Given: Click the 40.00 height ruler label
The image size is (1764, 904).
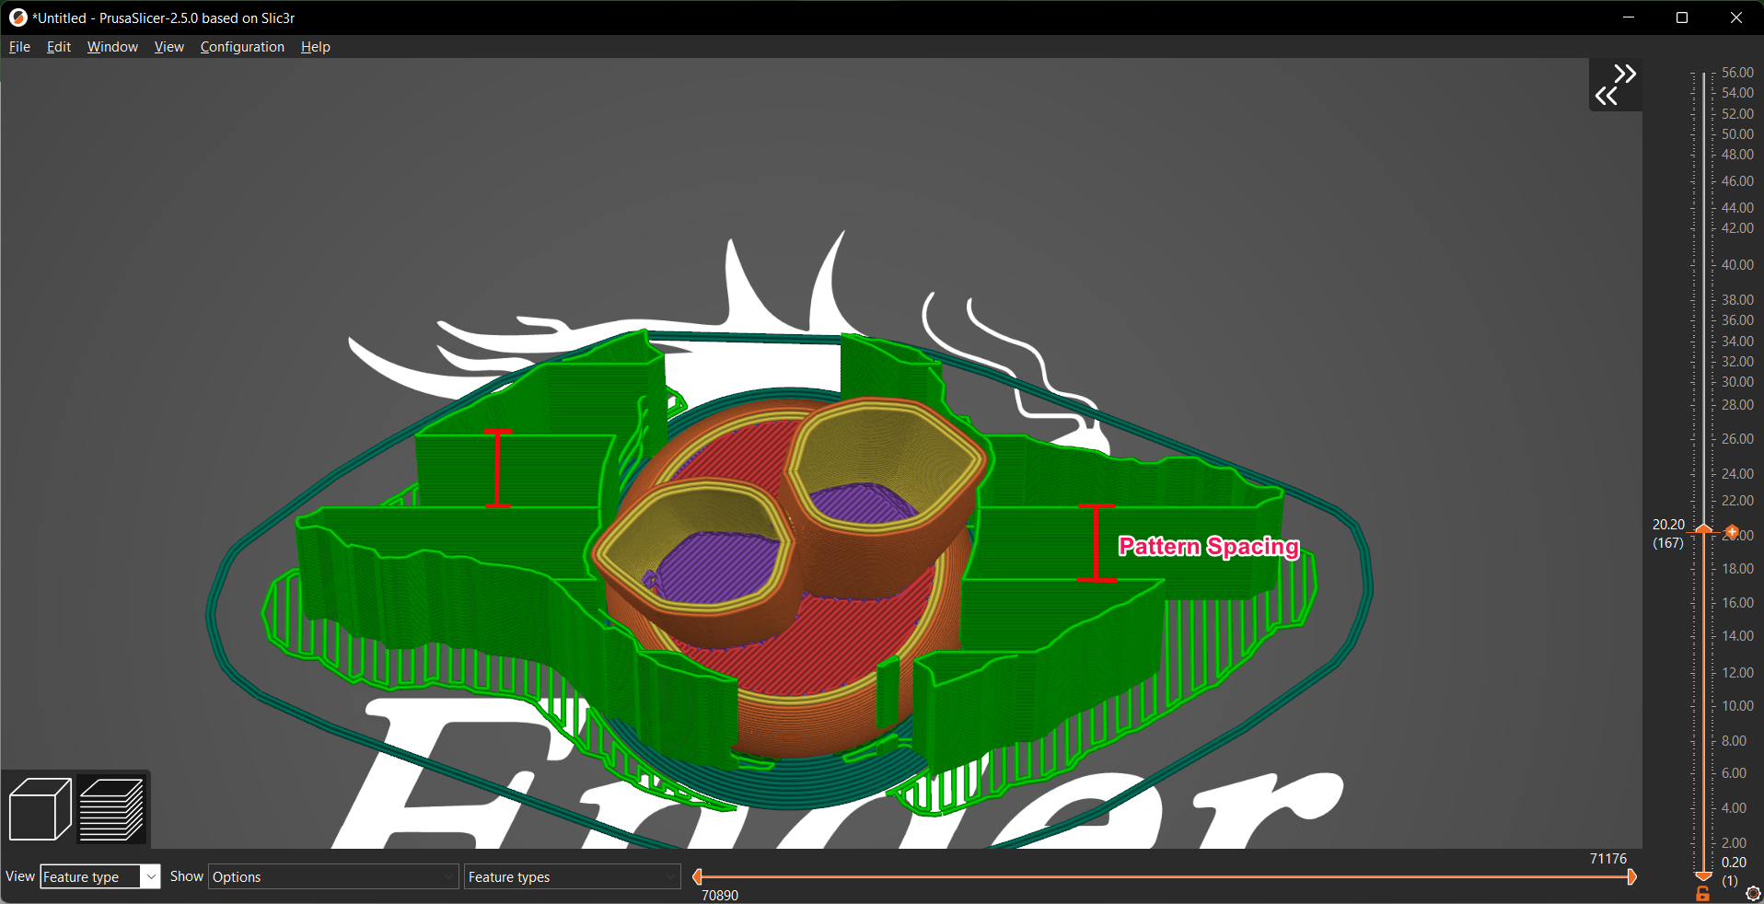Looking at the screenshot, I should point(1737,265).
